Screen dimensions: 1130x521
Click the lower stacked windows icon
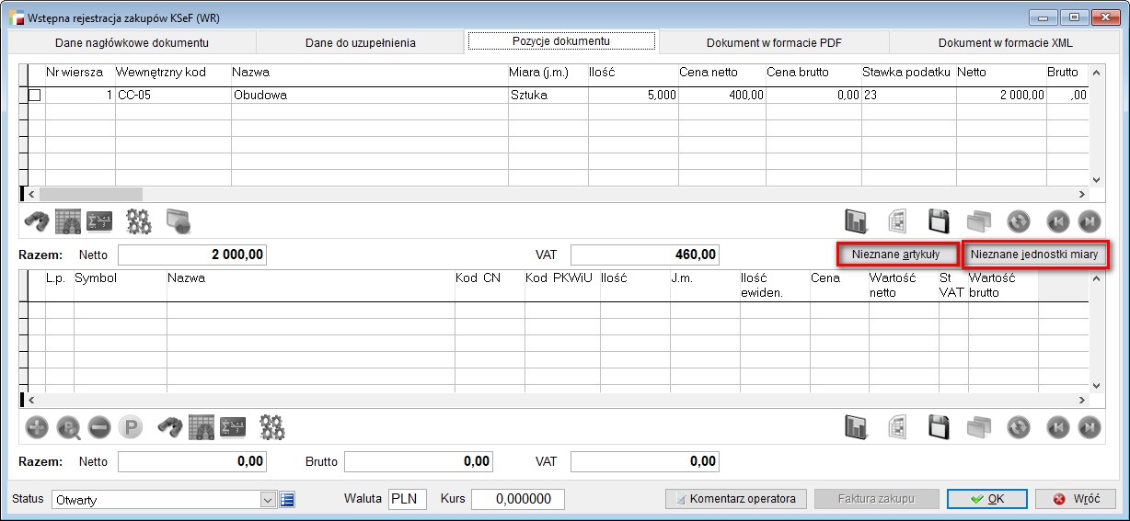[x=978, y=426]
